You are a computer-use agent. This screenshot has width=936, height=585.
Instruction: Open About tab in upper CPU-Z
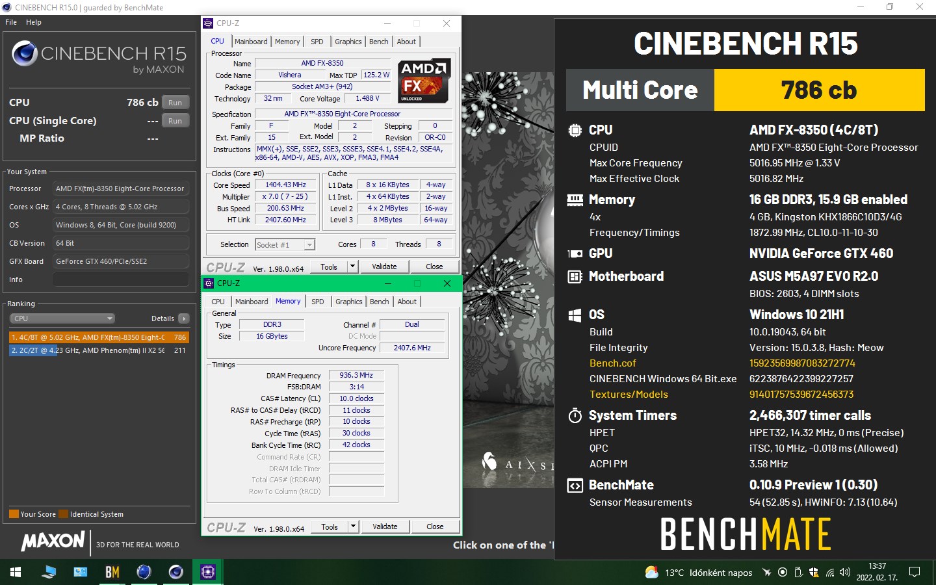click(x=406, y=42)
